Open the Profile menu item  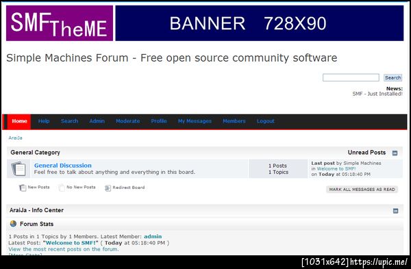pos(159,121)
